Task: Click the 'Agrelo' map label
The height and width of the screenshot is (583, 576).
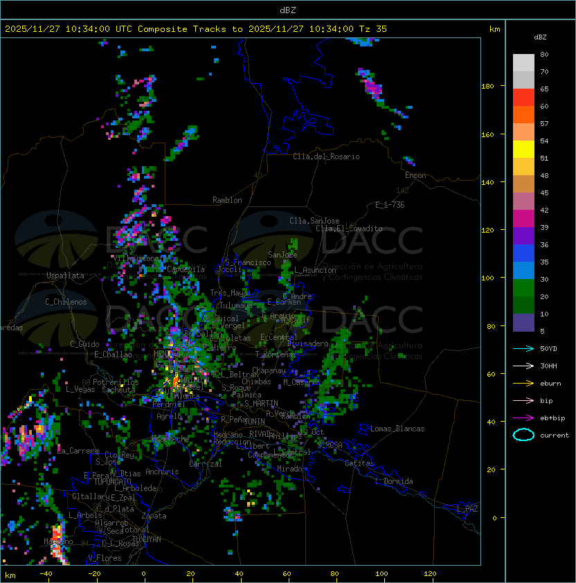Action: (169, 416)
